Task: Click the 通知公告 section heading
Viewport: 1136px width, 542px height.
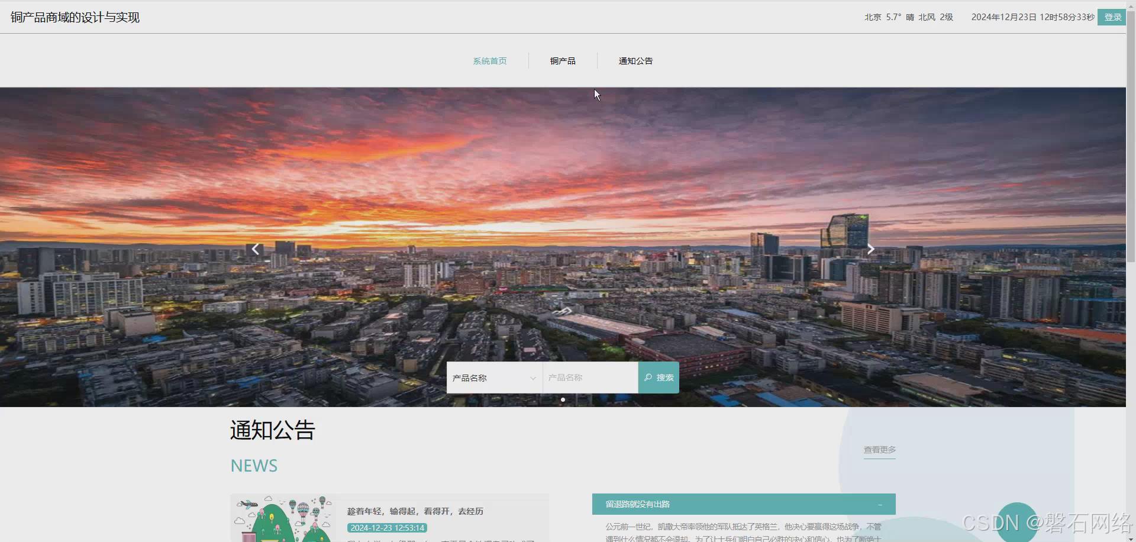Action: [x=273, y=430]
